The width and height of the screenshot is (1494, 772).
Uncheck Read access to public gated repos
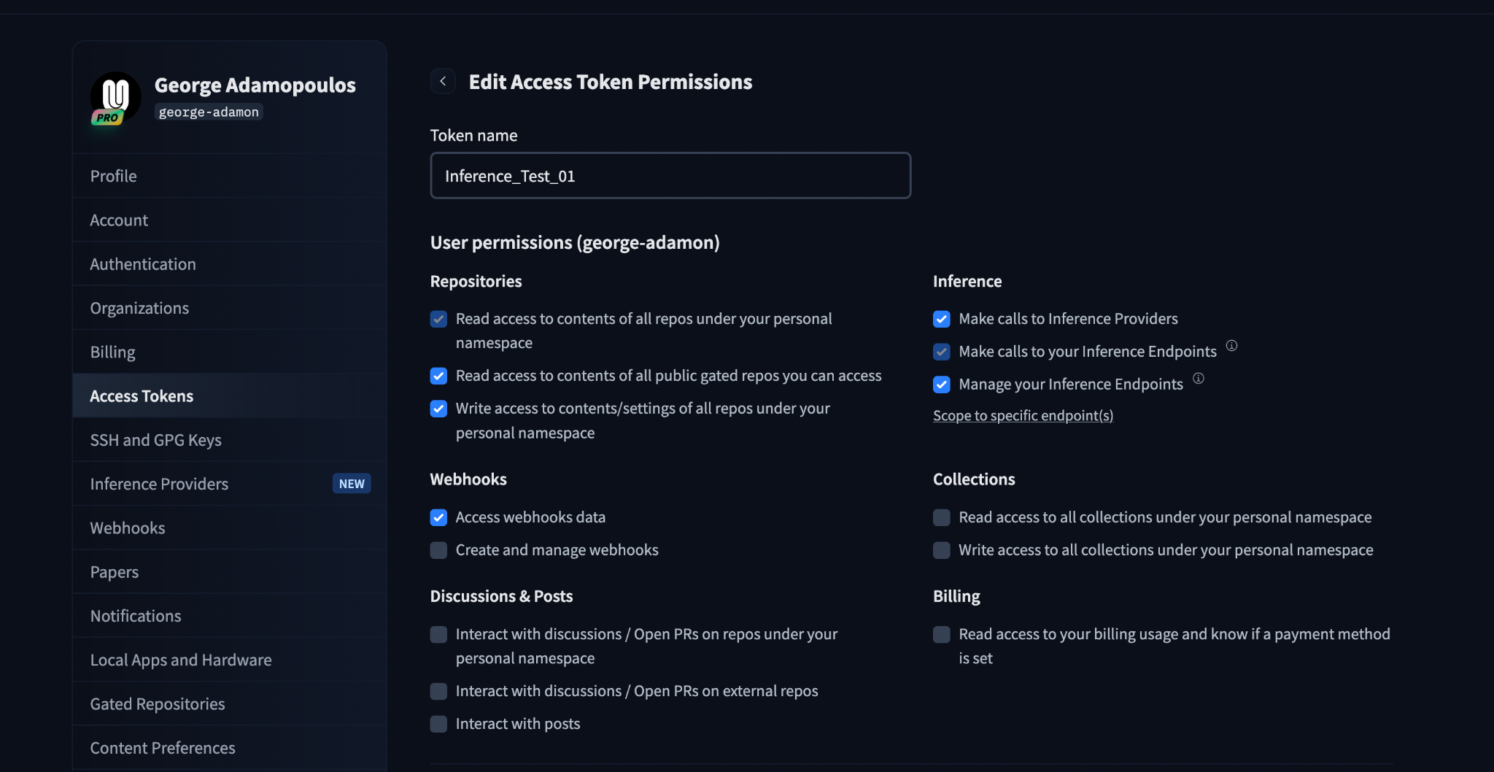438,376
